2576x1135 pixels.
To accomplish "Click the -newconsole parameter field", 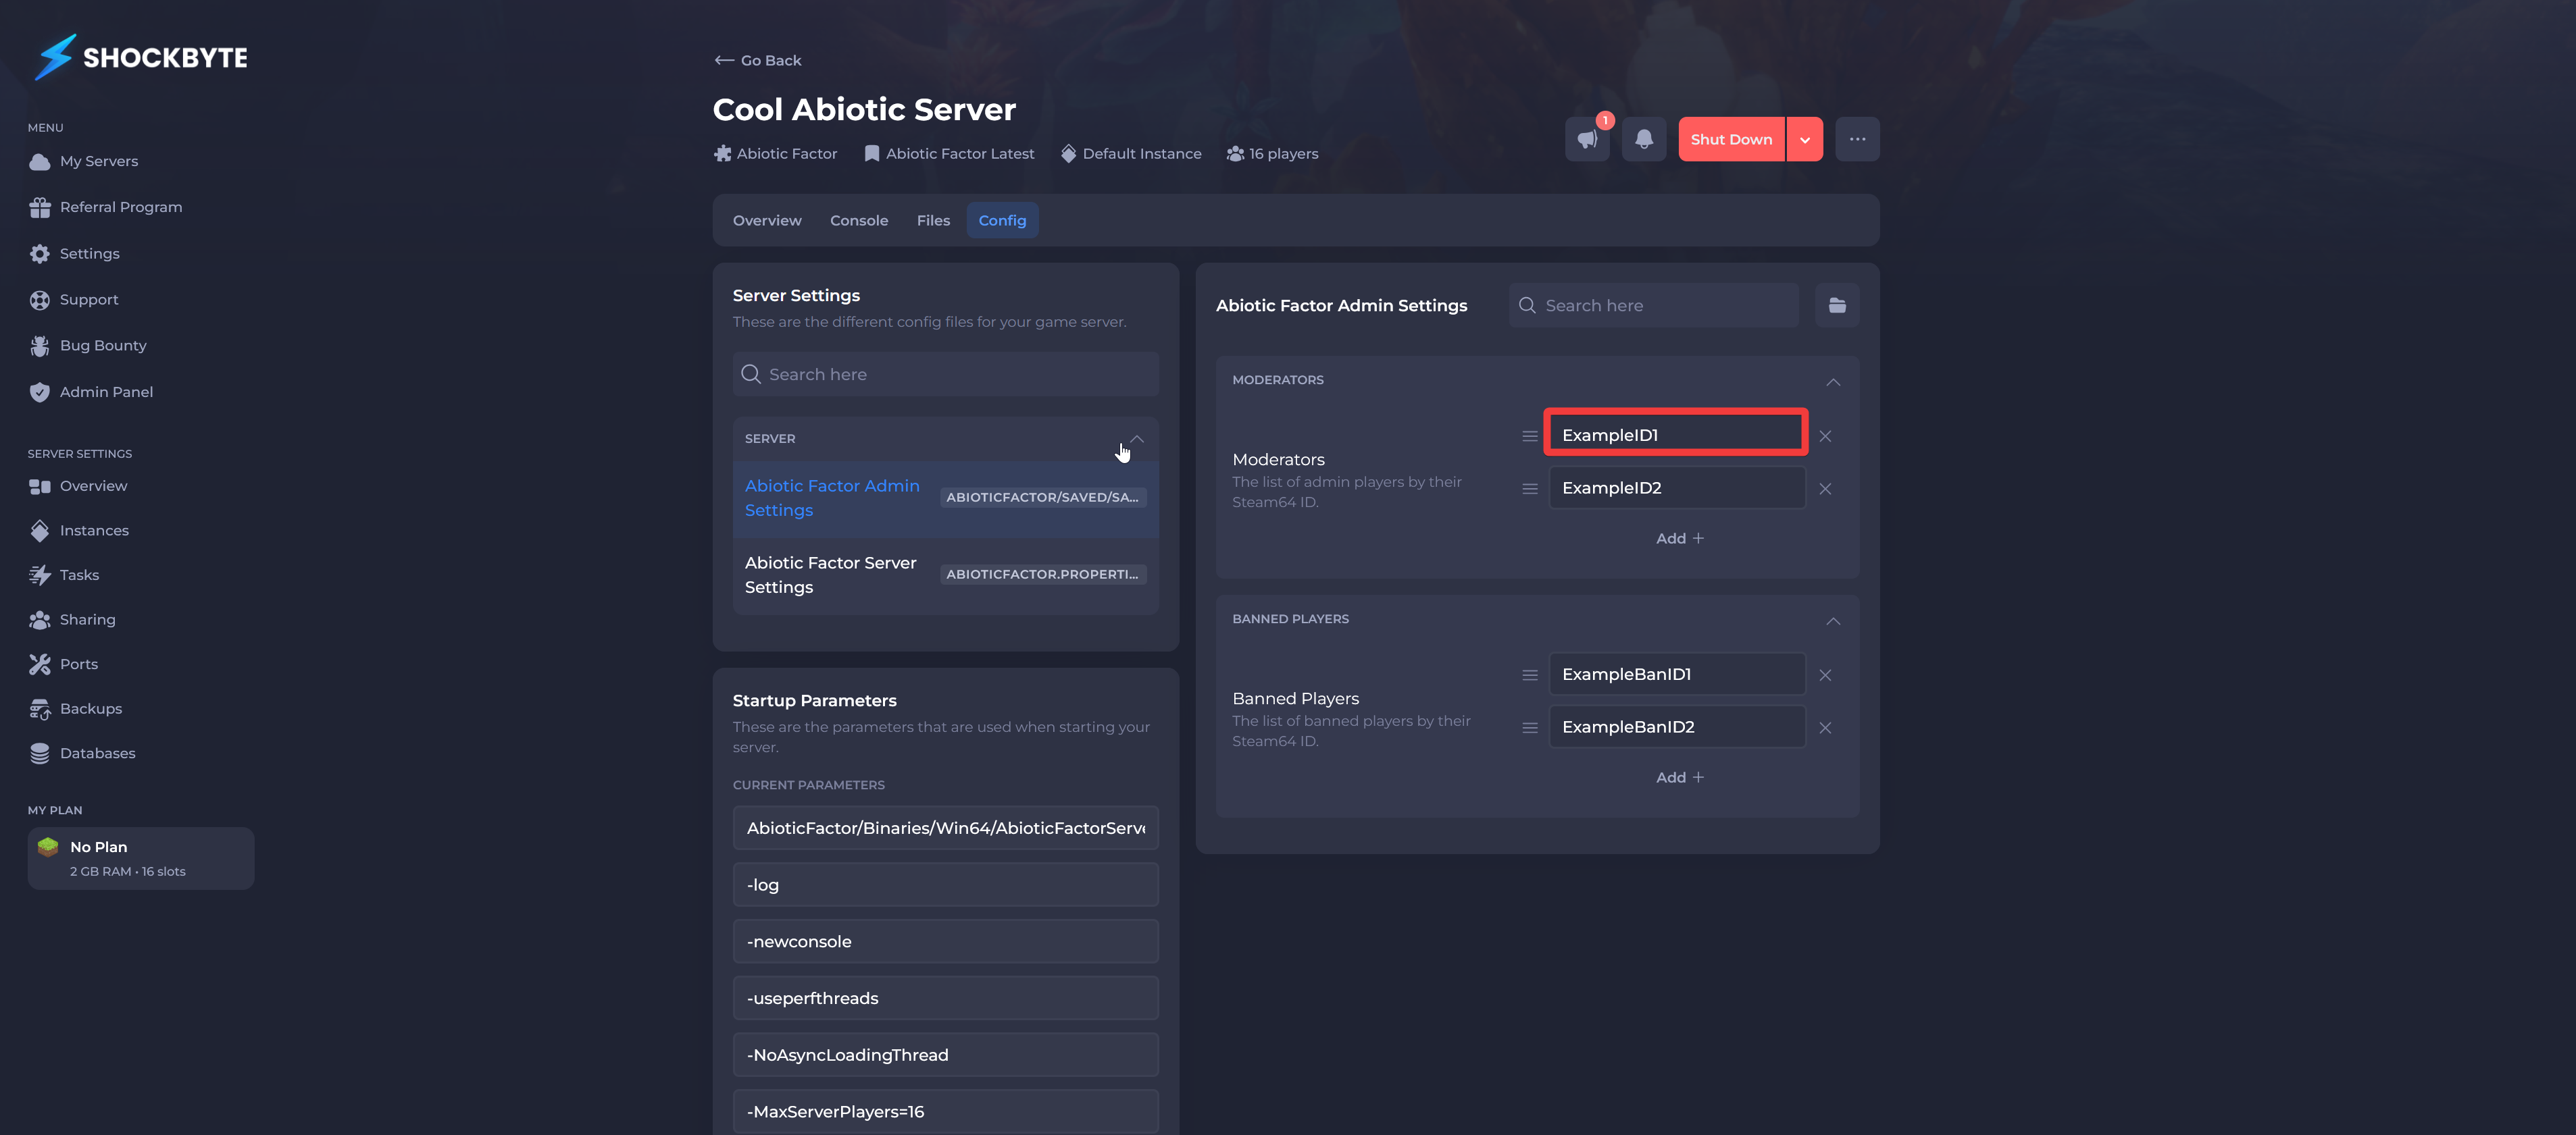I will tap(945, 942).
